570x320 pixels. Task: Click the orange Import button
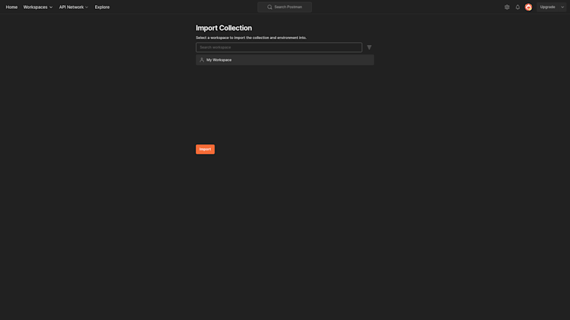coord(205,149)
